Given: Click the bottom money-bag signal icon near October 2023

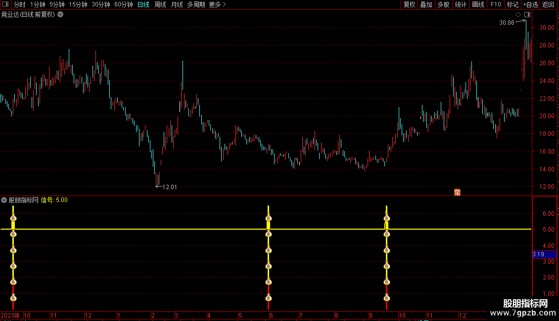Looking at the screenshot, I should [13, 298].
